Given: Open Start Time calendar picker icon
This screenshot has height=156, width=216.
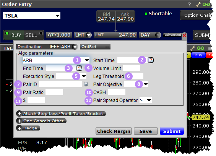Looking at the screenshot, I should tap(151, 60).
